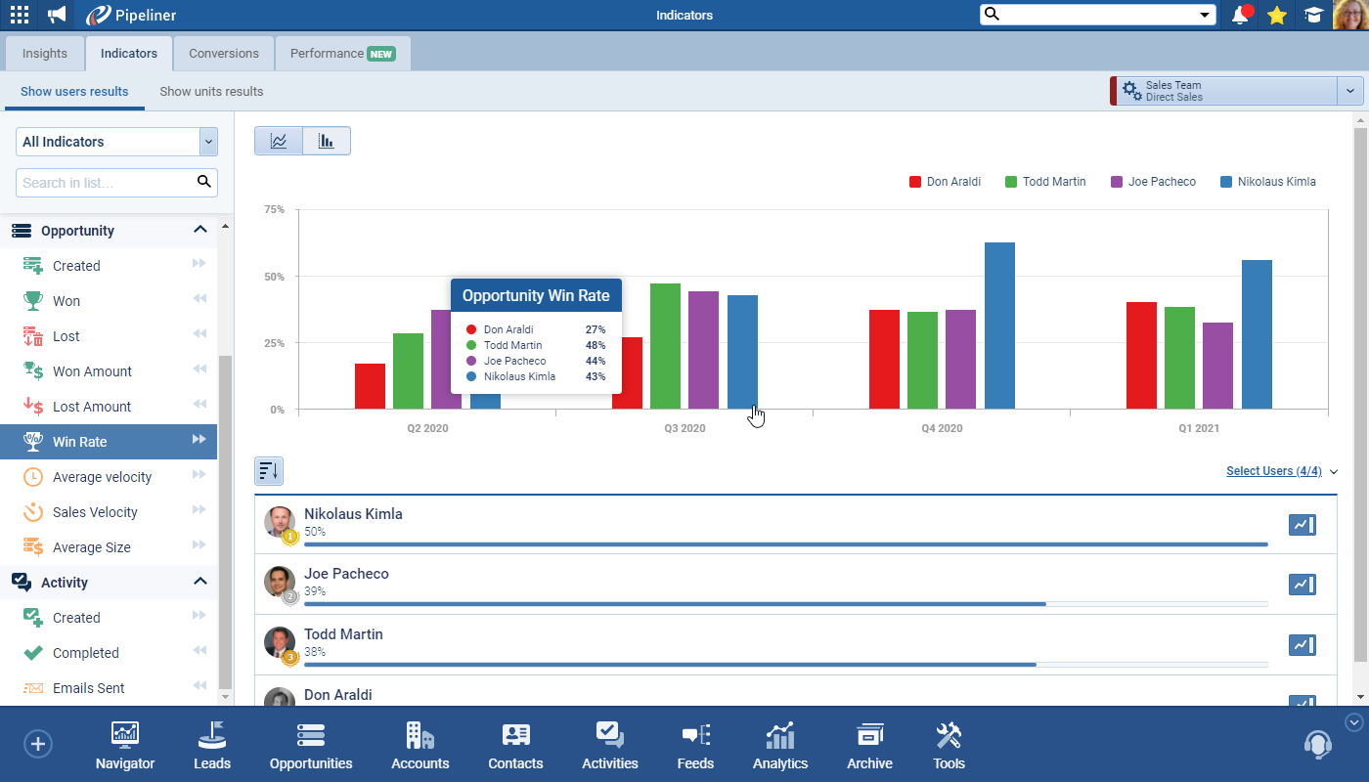The width and height of the screenshot is (1369, 782).
Task: Switch to line chart view
Action: (279, 141)
